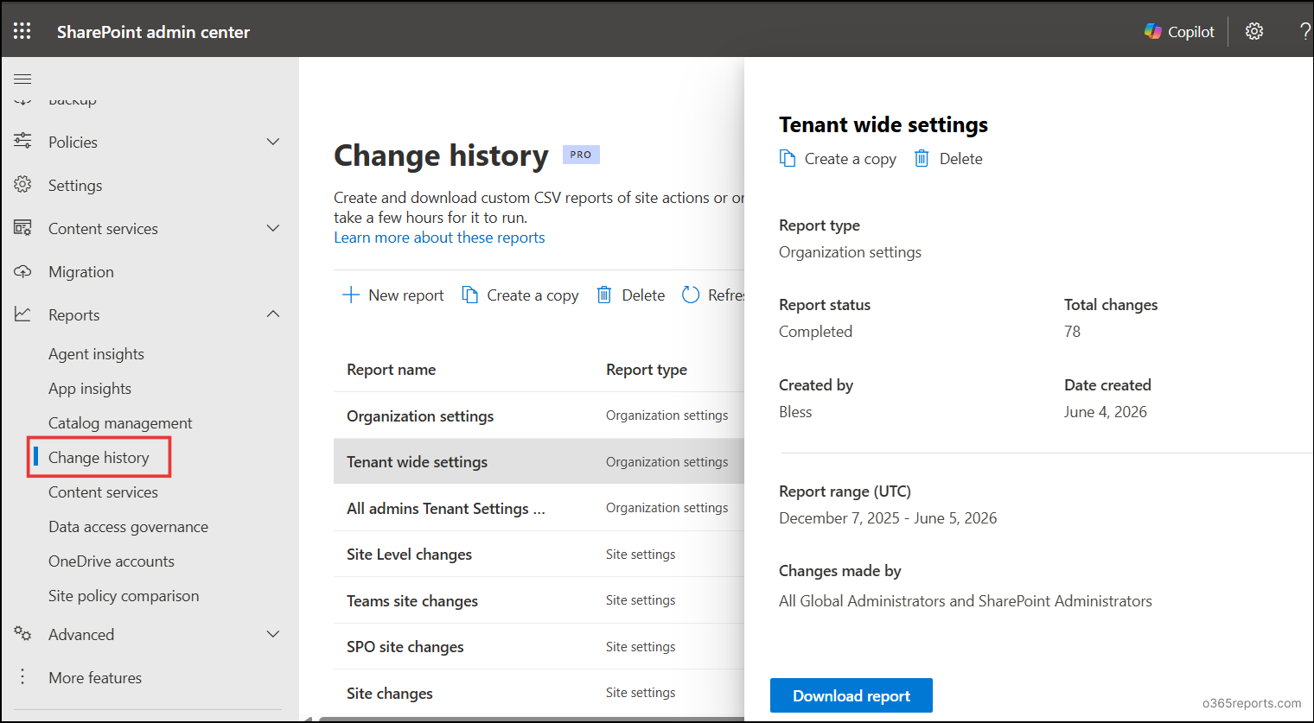
Task: Click Create a copy in details panel
Action: 838,158
